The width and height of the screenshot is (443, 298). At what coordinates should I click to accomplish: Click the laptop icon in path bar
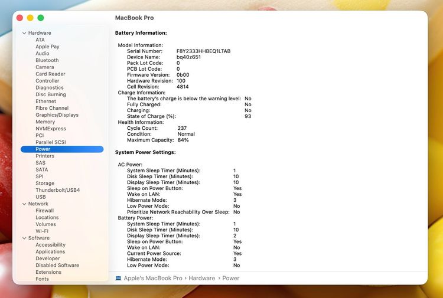point(118,279)
